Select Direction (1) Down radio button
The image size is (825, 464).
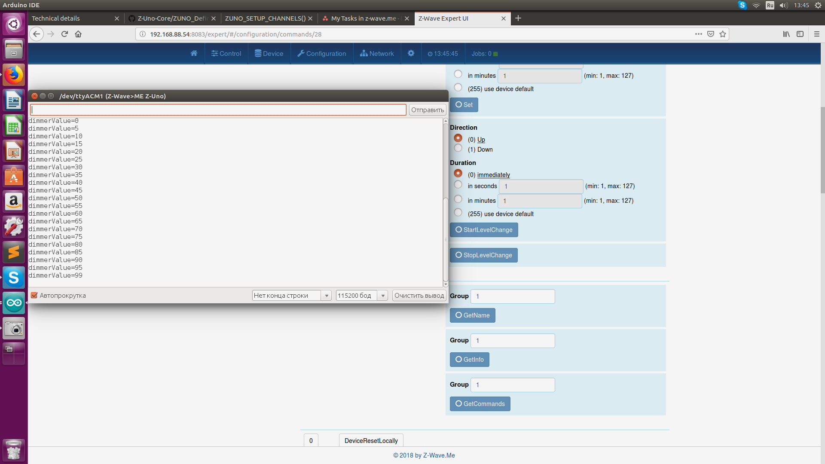458,149
